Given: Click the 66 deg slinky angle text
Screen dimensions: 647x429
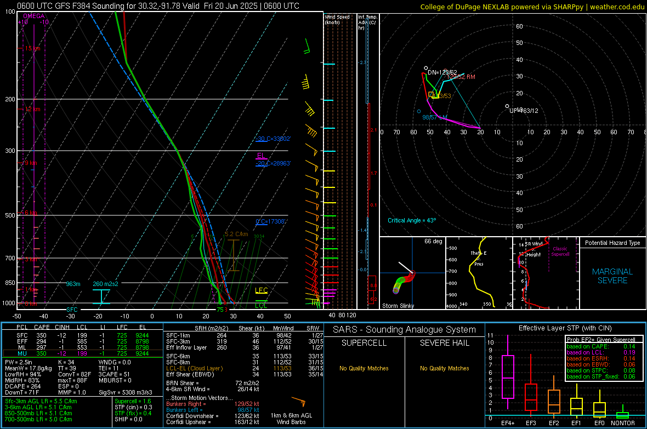Looking at the screenshot, I should [433, 241].
